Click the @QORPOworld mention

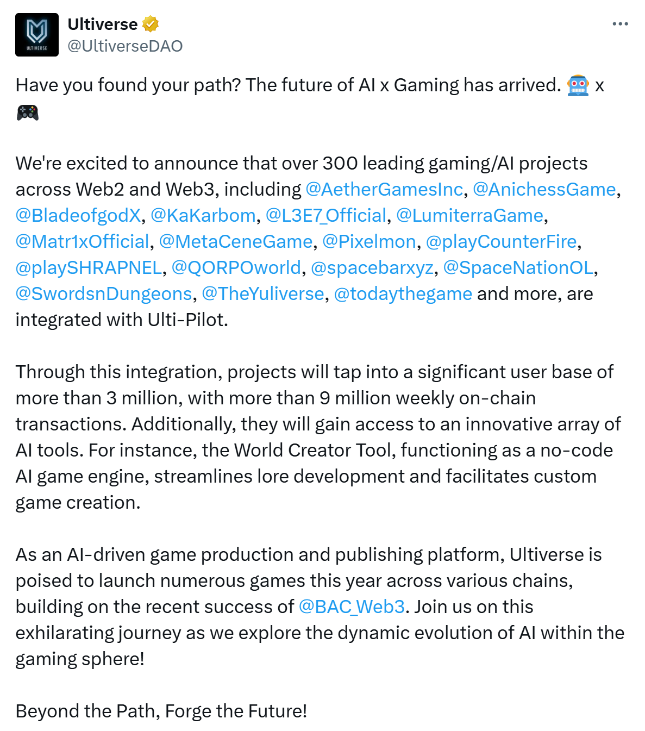coord(236,267)
